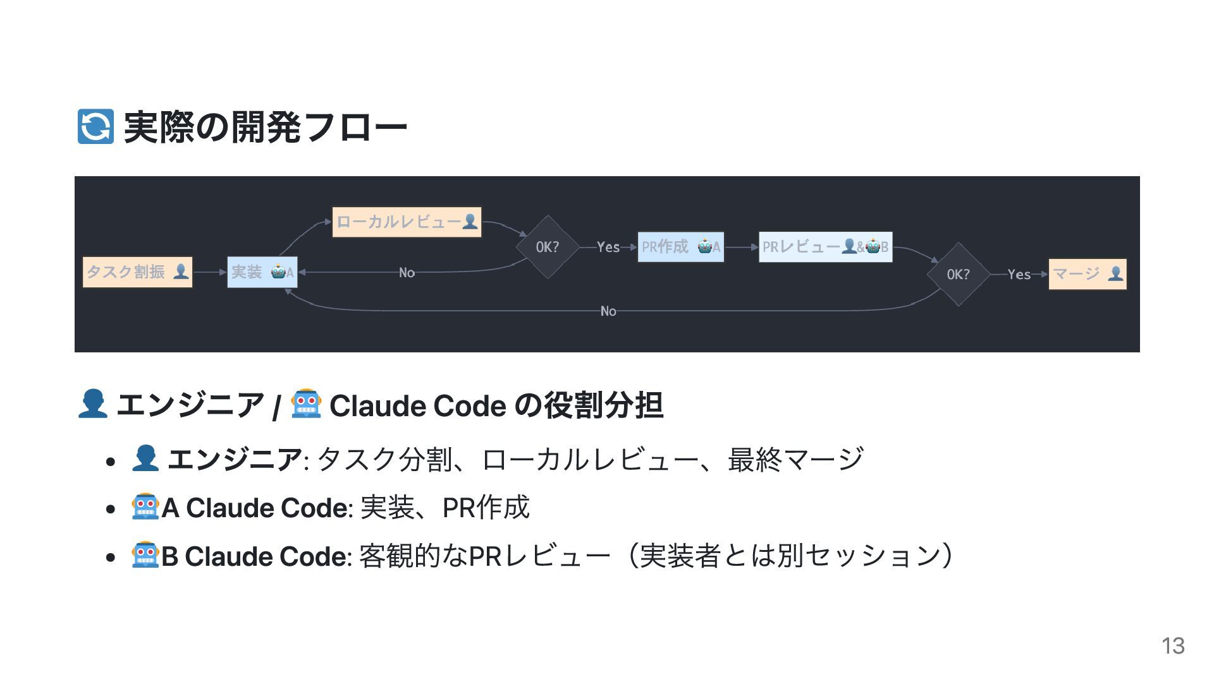Image resolution: width=1214 pixels, height=682 pixels.
Task: Click the person icon in the エンジニア bullet
Action: coord(145,458)
